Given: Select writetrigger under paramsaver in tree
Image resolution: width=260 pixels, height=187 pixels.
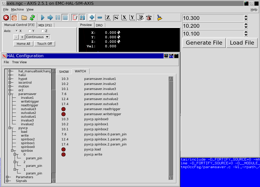Looking at the screenshot, I should coord(30,102).
